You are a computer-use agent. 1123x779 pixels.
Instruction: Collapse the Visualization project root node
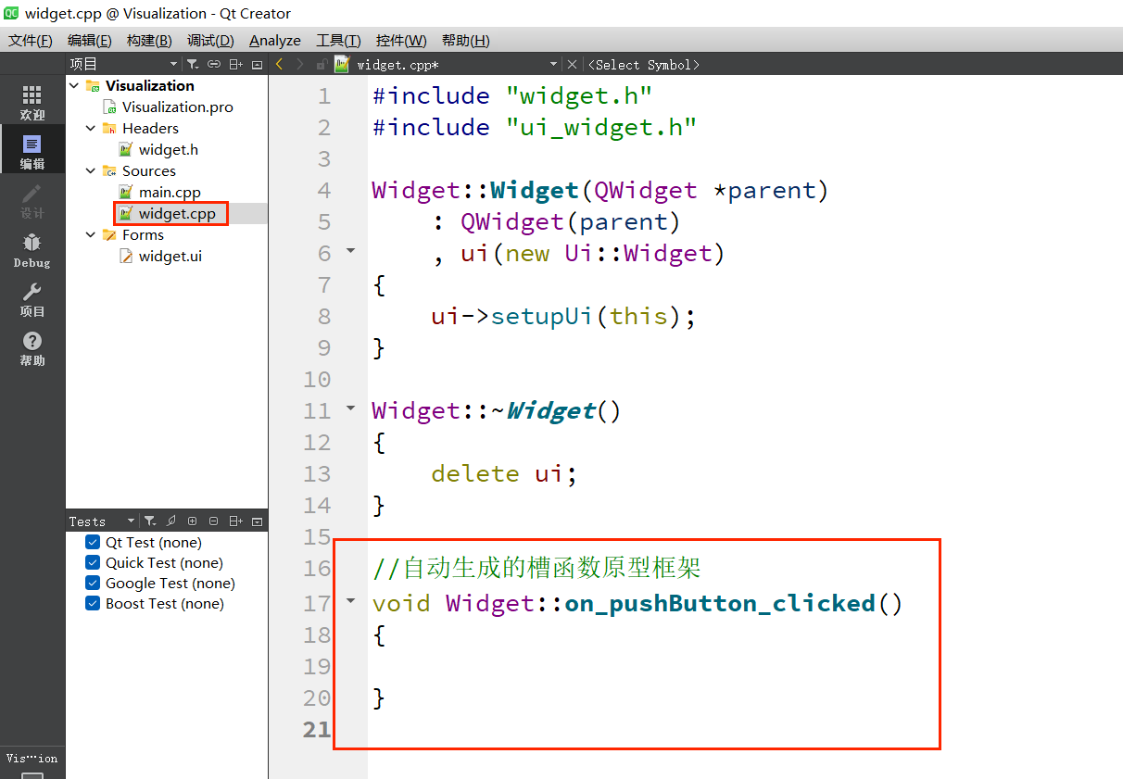point(74,85)
